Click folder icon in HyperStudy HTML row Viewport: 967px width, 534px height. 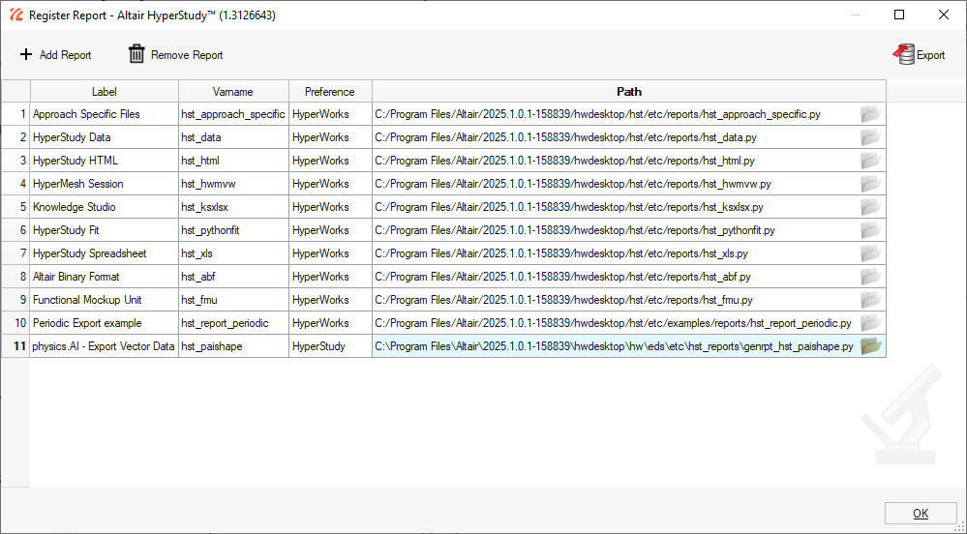coord(871,161)
